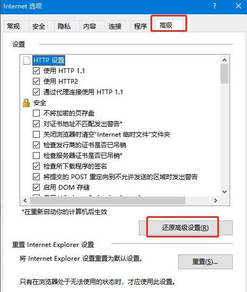Screen dimensions: 247x292
Task: Open the 隐私 tab
Action: coord(64,26)
